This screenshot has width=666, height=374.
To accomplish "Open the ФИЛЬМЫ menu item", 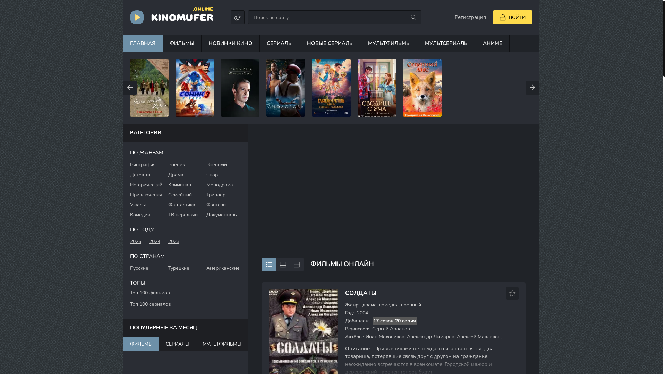I will [x=182, y=43].
